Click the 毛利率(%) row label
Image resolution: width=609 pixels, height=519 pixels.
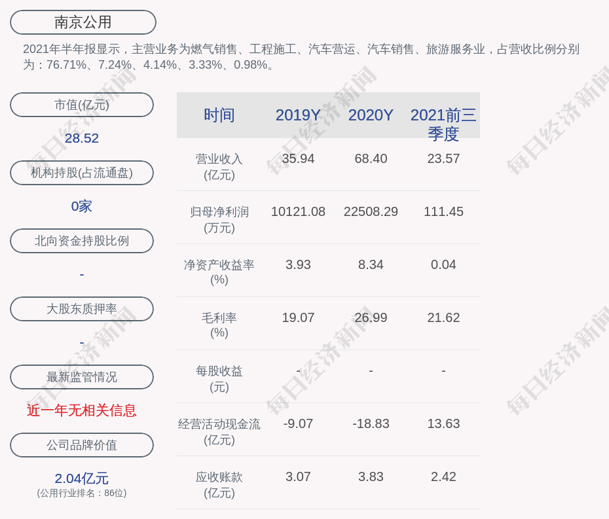219,325
